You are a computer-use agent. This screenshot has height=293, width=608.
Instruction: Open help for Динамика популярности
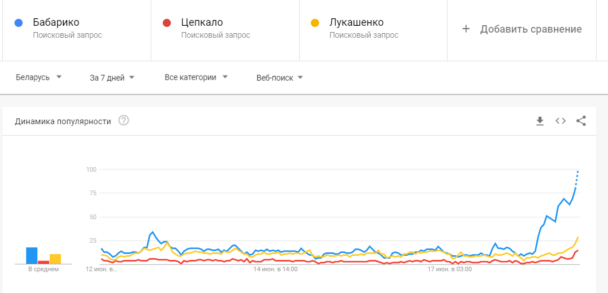click(x=123, y=121)
